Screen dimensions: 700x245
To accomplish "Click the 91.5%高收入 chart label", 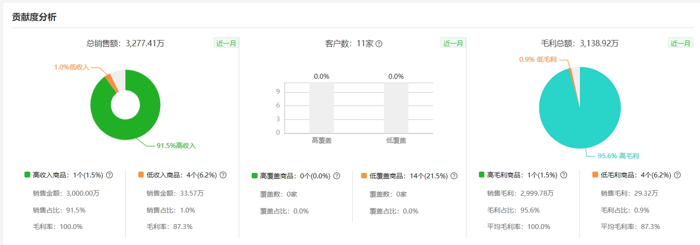I will tap(176, 146).
